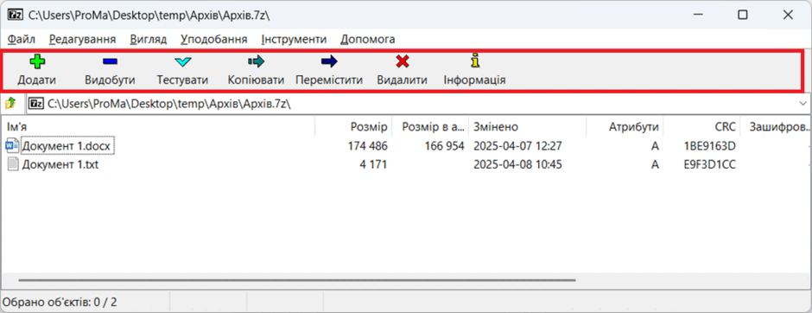Sort by the CRC column header
Viewport: 812px width, 313px height.
[701, 127]
